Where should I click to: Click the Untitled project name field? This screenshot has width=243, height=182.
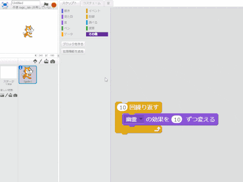tap(26, 3)
